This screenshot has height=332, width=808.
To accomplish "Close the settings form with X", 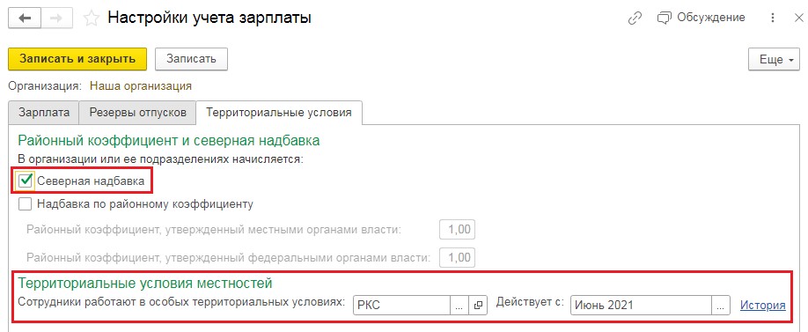I will (x=797, y=18).
